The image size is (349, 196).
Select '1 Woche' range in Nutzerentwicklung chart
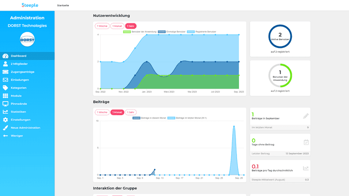(x=102, y=26)
